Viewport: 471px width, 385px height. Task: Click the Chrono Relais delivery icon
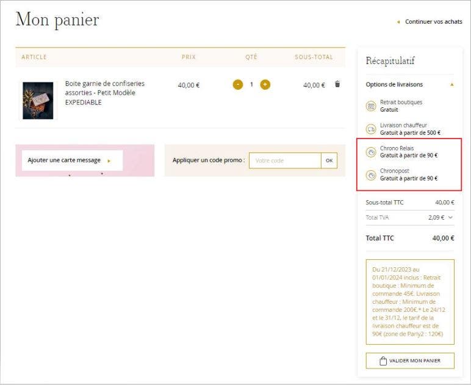point(372,152)
